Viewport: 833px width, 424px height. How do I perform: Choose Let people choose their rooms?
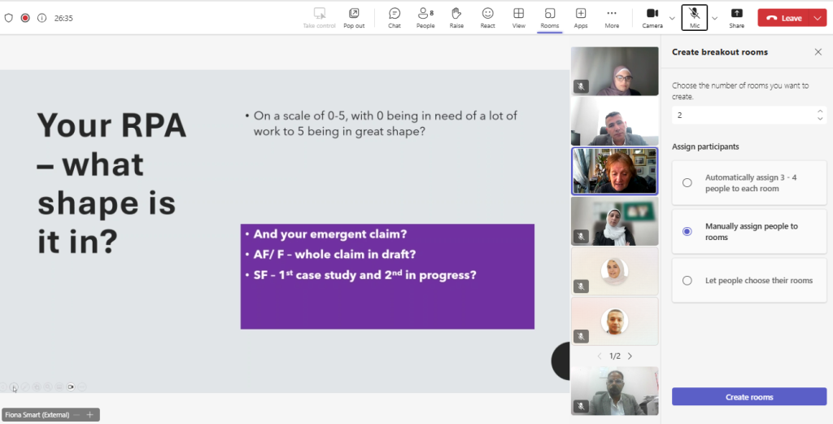[687, 281]
